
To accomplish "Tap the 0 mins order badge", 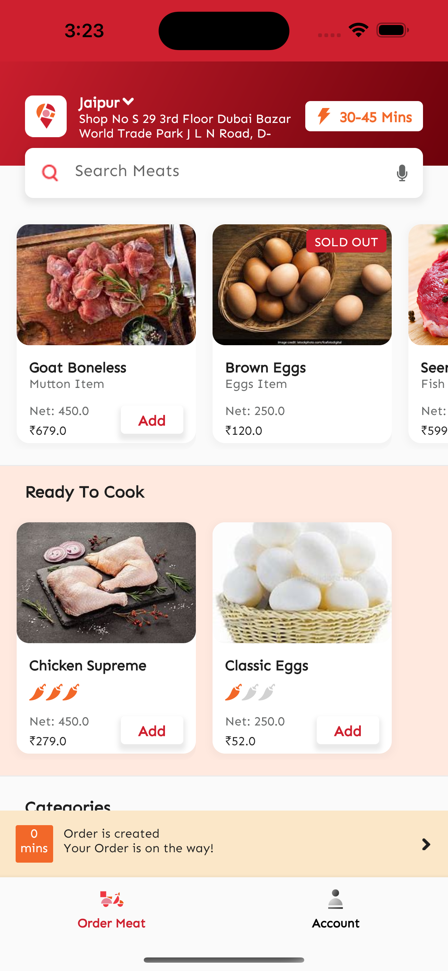I will tap(34, 844).
